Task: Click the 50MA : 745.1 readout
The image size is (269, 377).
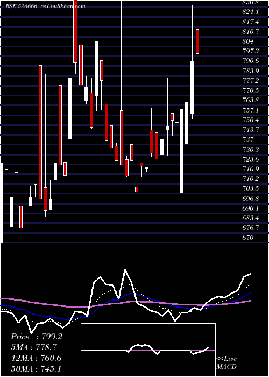Action: click(37, 368)
